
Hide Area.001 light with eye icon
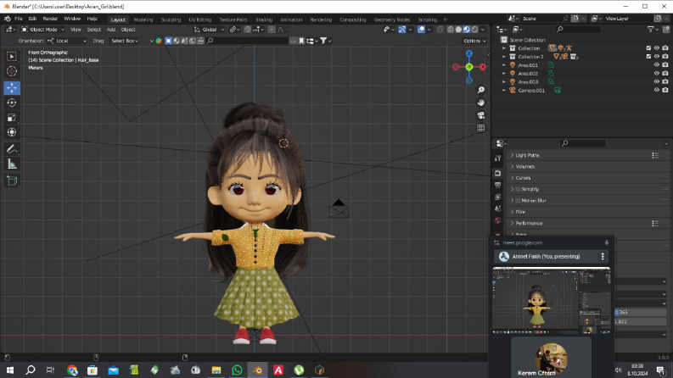tap(656, 65)
